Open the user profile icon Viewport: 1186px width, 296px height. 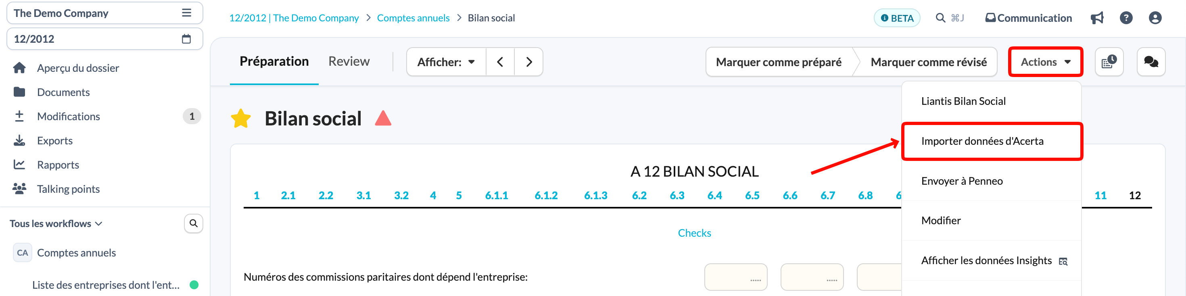click(1155, 18)
